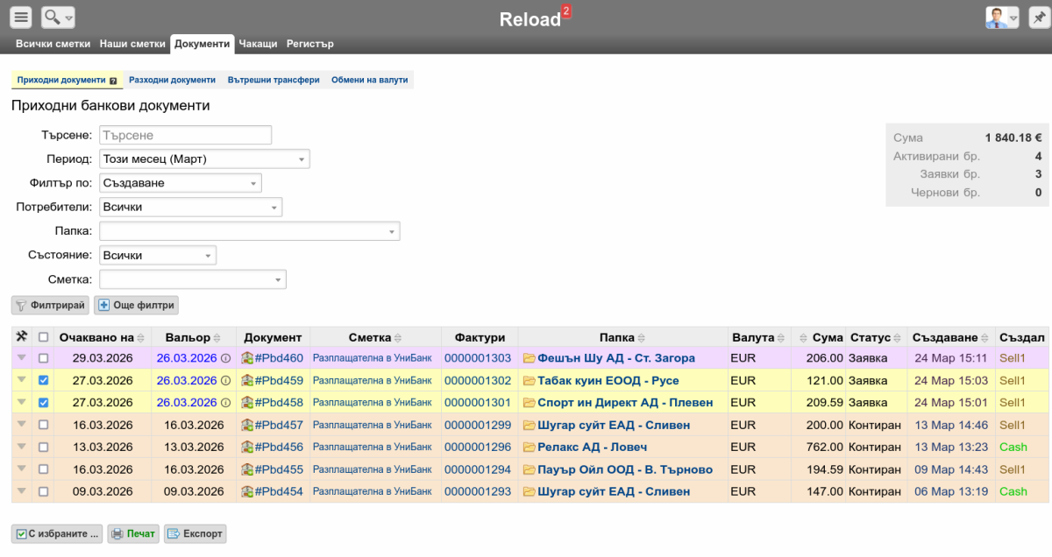Screen dimensions: 1052x557
Task: Click info icon next to Pbd460 value date
Action: point(225,358)
